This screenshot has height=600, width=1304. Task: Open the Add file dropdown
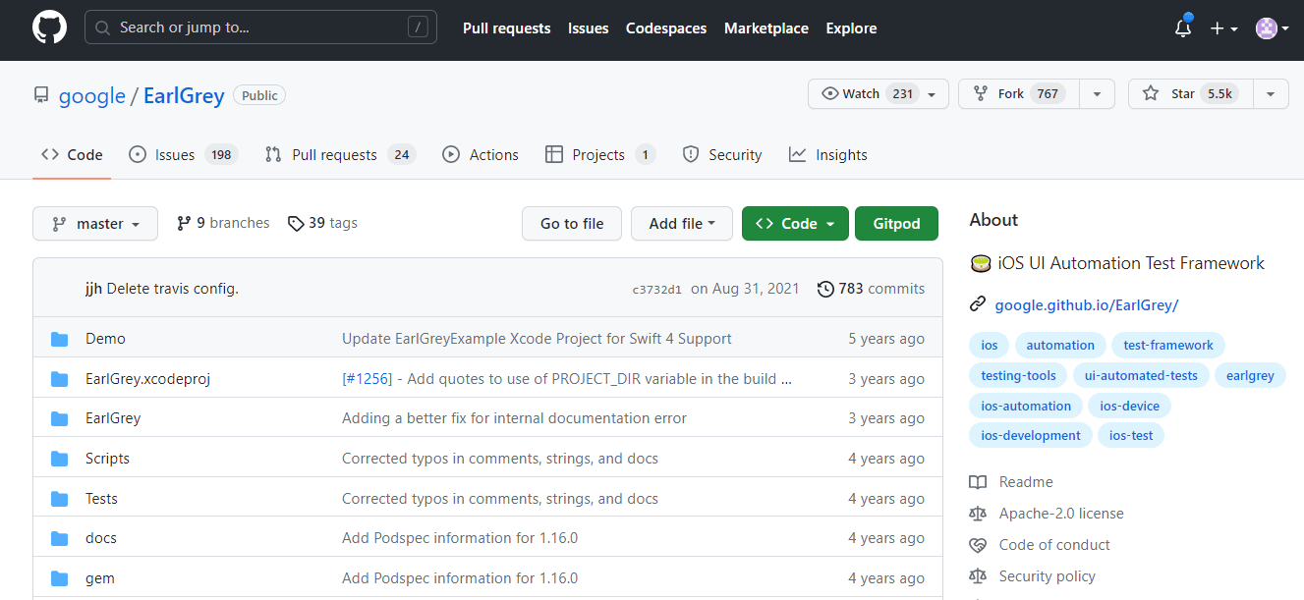click(682, 224)
